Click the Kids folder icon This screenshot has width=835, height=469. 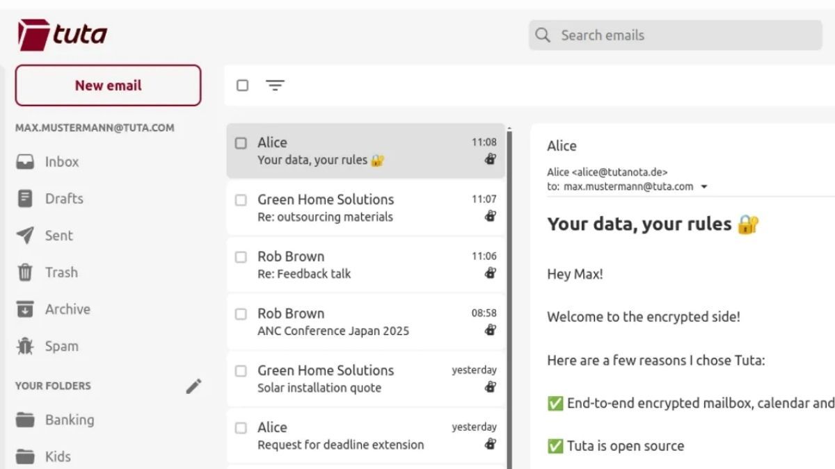[x=25, y=456]
